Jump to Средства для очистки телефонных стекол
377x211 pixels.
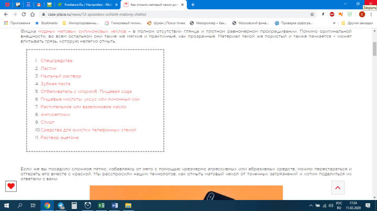click(x=88, y=130)
